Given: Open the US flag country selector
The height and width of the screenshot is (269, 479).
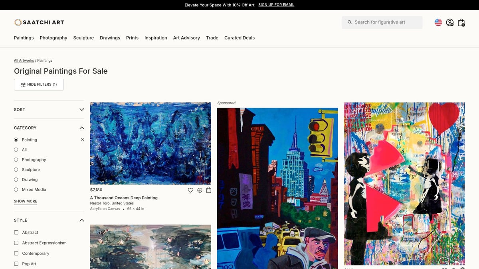Looking at the screenshot, I should click(438, 22).
